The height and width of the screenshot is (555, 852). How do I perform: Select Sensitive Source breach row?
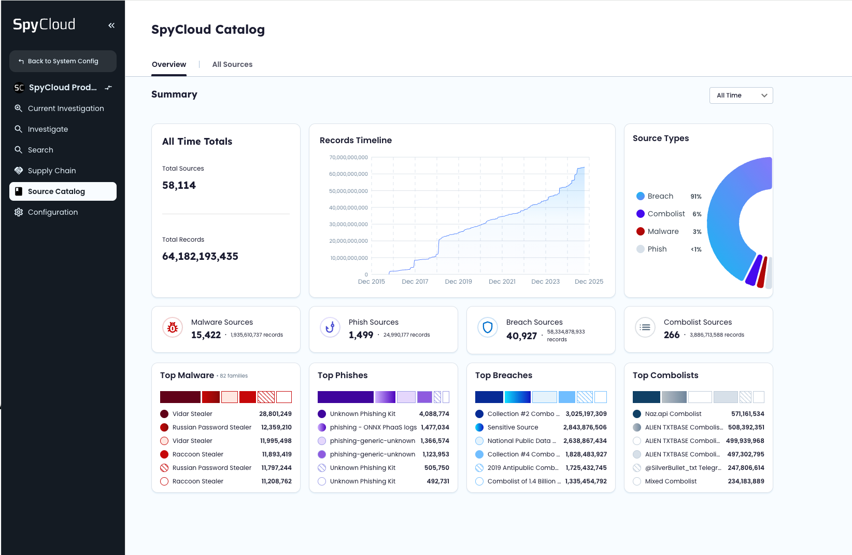tap(541, 427)
